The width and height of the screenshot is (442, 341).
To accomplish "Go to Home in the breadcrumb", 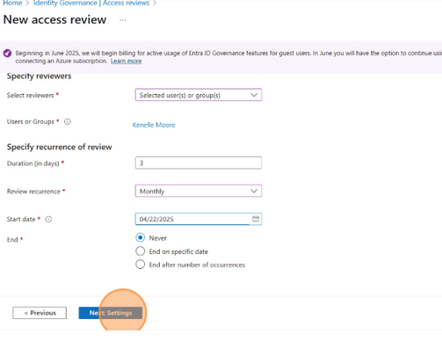I will point(12,4).
